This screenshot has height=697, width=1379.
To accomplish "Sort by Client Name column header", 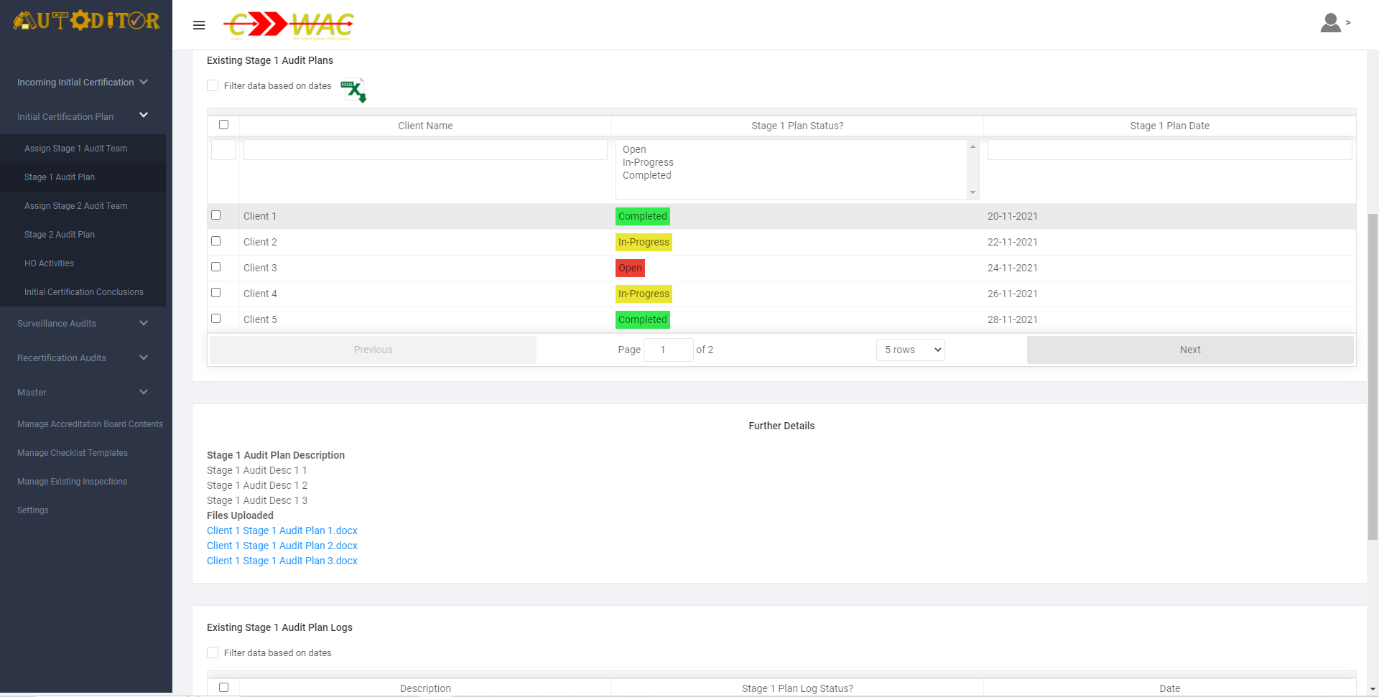I will click(x=425, y=126).
